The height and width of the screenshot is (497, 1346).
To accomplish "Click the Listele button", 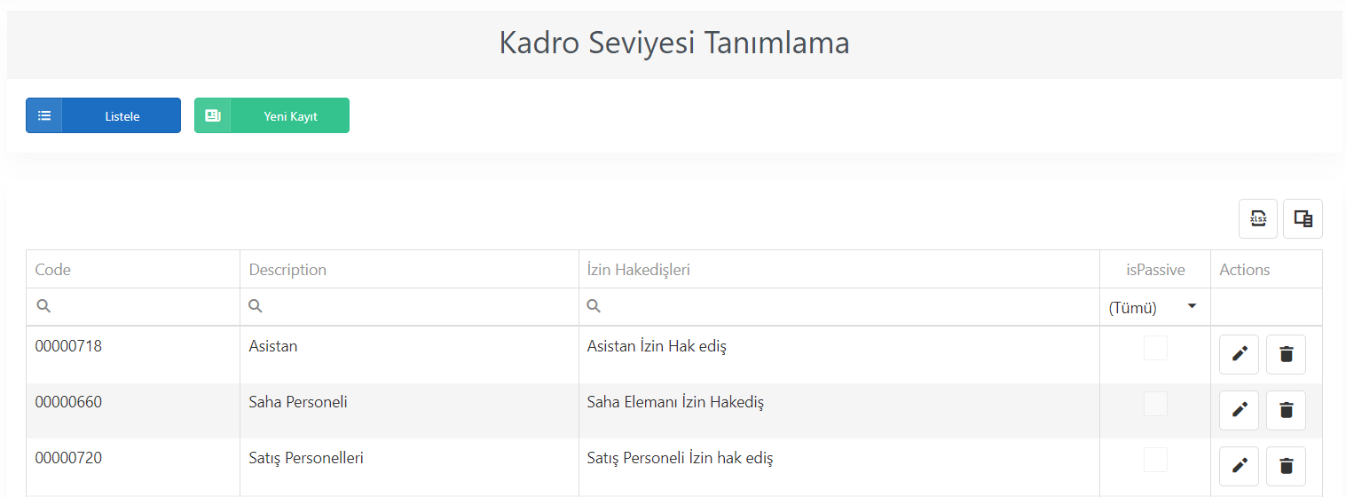I will coord(103,115).
